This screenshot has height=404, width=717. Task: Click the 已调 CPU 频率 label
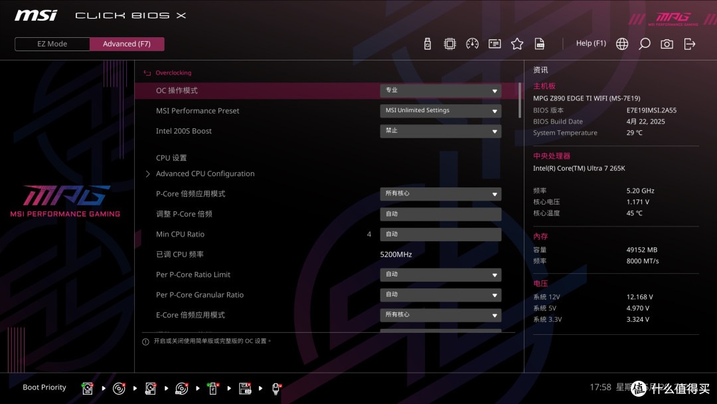(x=180, y=254)
